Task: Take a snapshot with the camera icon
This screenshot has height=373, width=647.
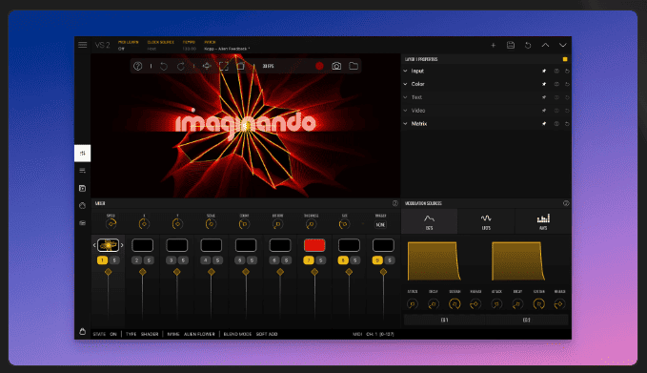Action: (x=336, y=66)
